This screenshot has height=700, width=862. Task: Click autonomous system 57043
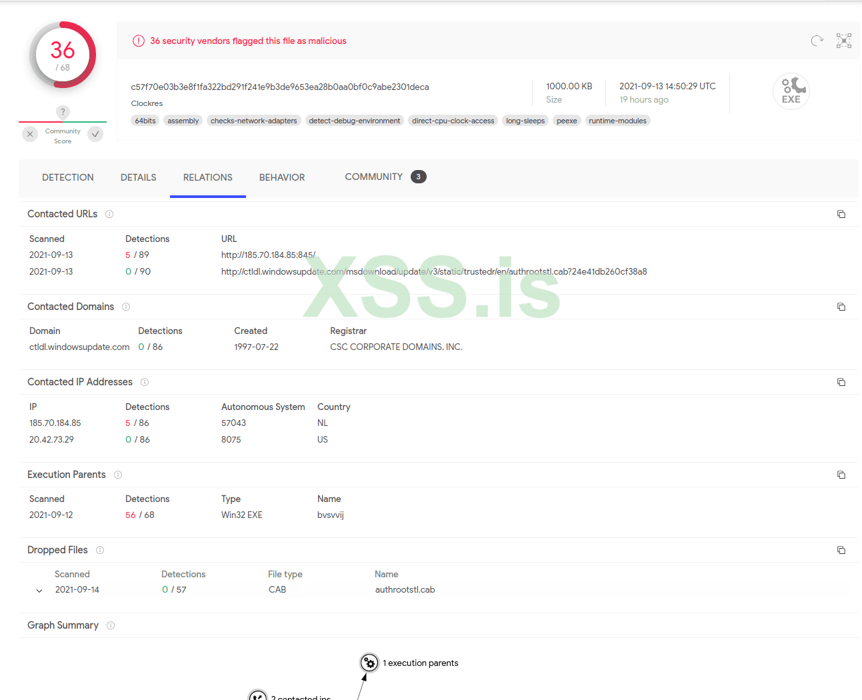234,423
